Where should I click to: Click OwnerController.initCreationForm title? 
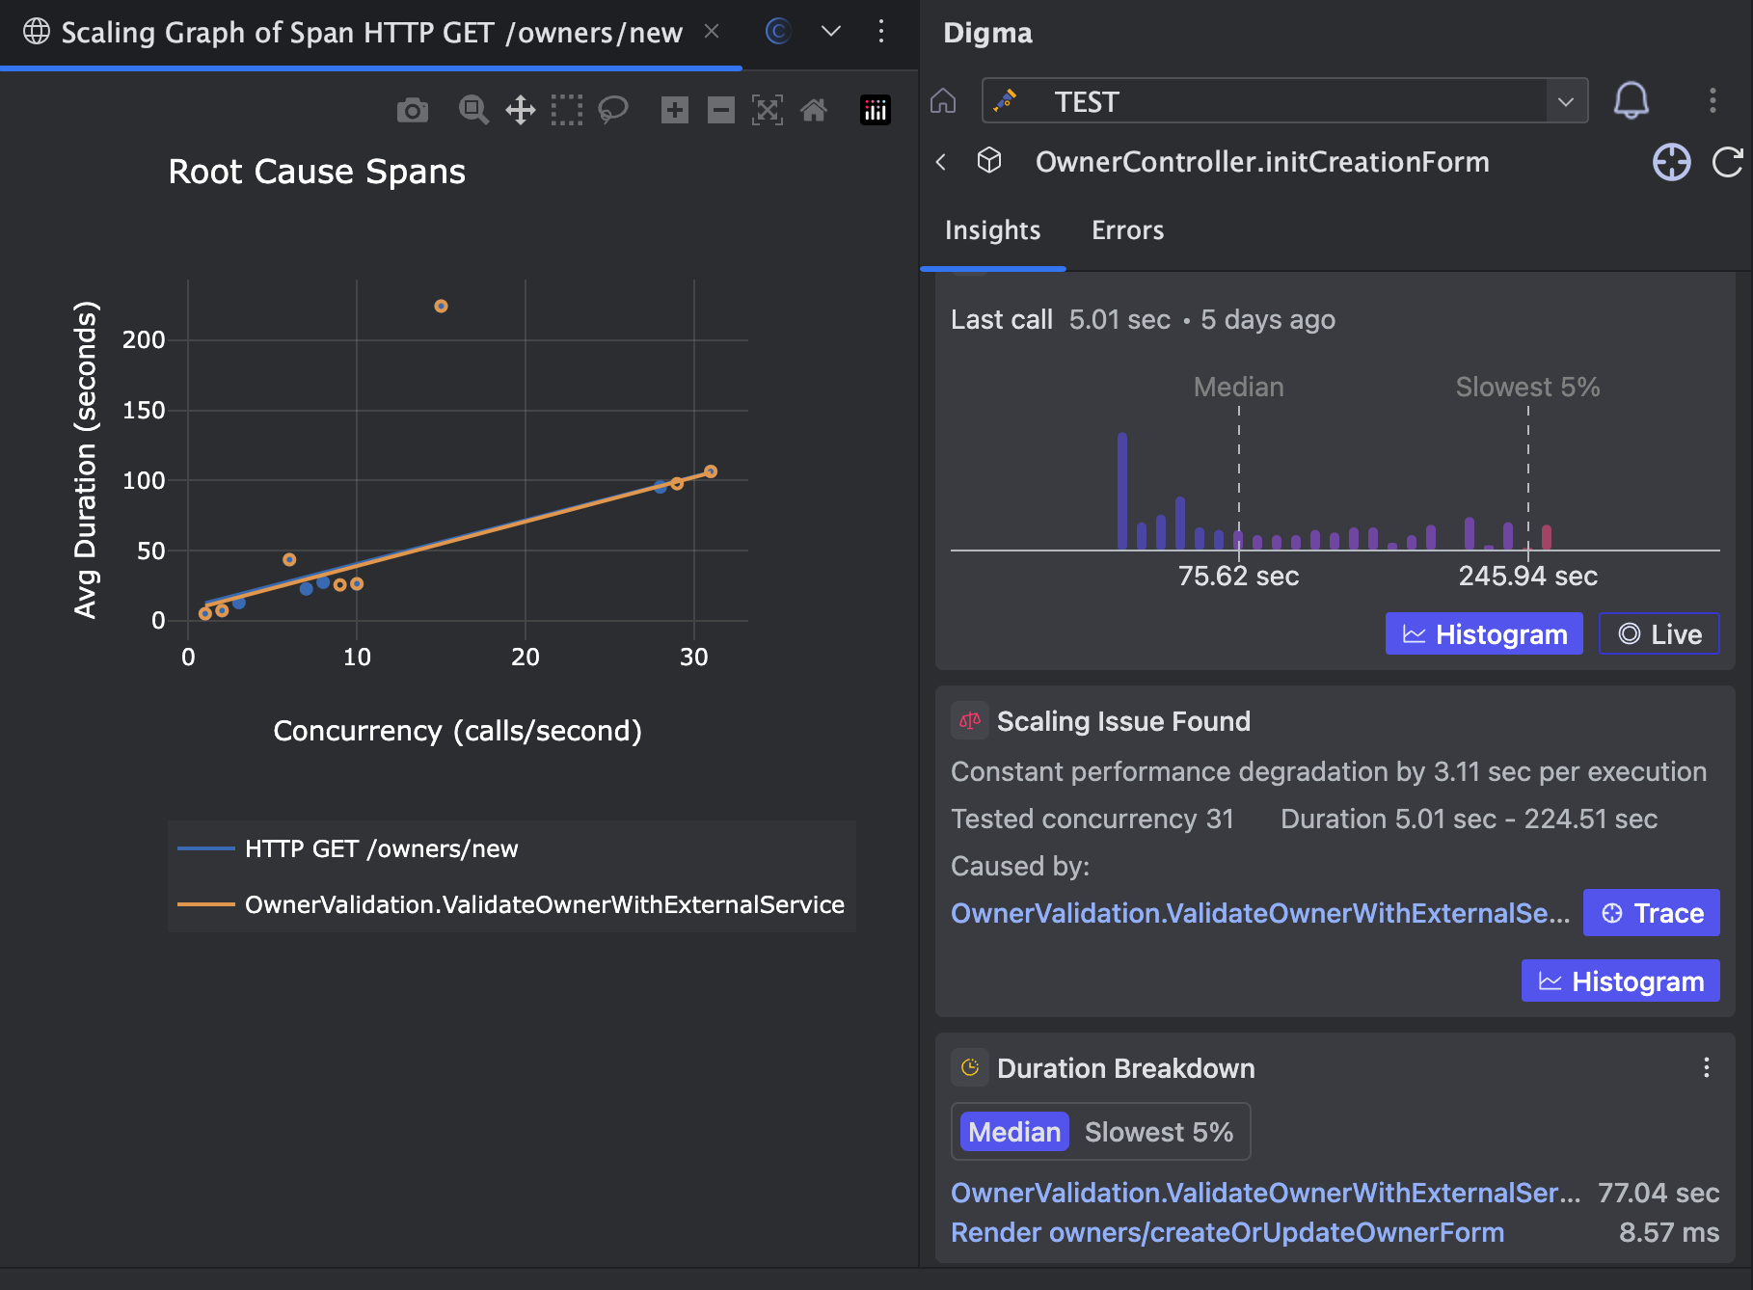coord(1262,162)
